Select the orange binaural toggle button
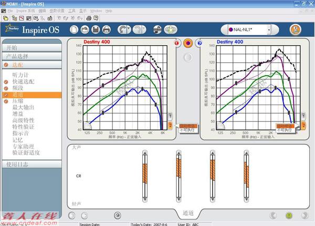The width and height of the screenshot is (315, 226). [x=188, y=43]
